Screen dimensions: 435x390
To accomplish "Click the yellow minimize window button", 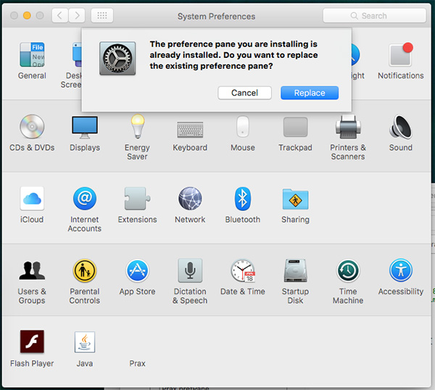I will click(x=27, y=15).
